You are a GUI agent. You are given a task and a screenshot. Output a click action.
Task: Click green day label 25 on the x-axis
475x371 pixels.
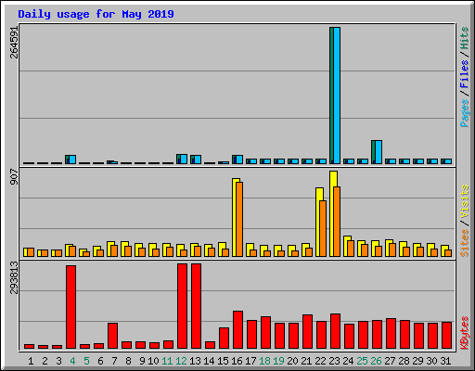click(362, 361)
